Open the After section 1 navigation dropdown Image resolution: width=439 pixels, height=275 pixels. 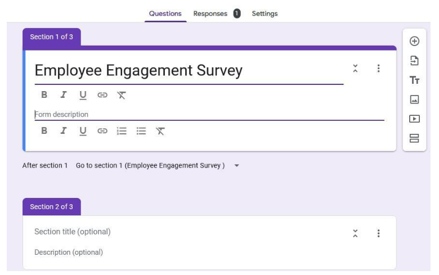(158, 165)
